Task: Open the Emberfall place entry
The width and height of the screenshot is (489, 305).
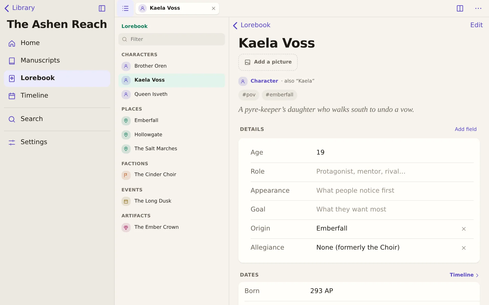Action: (172, 120)
